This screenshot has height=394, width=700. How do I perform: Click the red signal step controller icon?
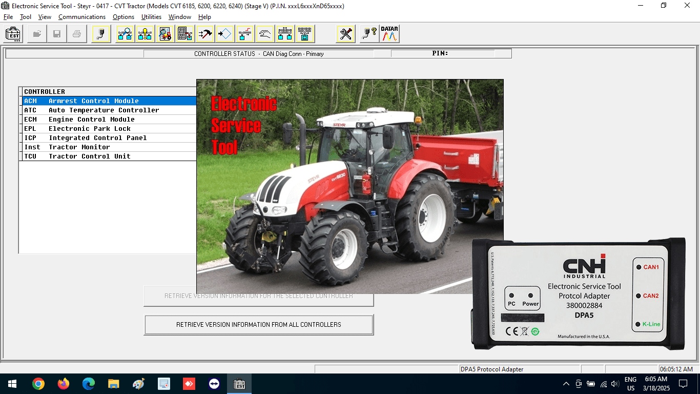pos(245,34)
